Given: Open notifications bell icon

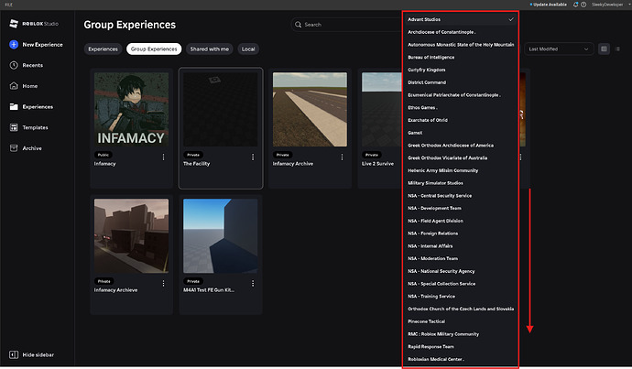Looking at the screenshot, I should 575,5.
